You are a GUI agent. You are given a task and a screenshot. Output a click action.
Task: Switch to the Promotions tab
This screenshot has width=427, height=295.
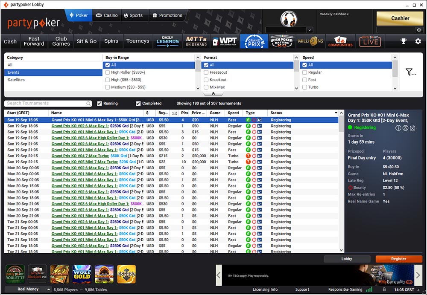167,15
